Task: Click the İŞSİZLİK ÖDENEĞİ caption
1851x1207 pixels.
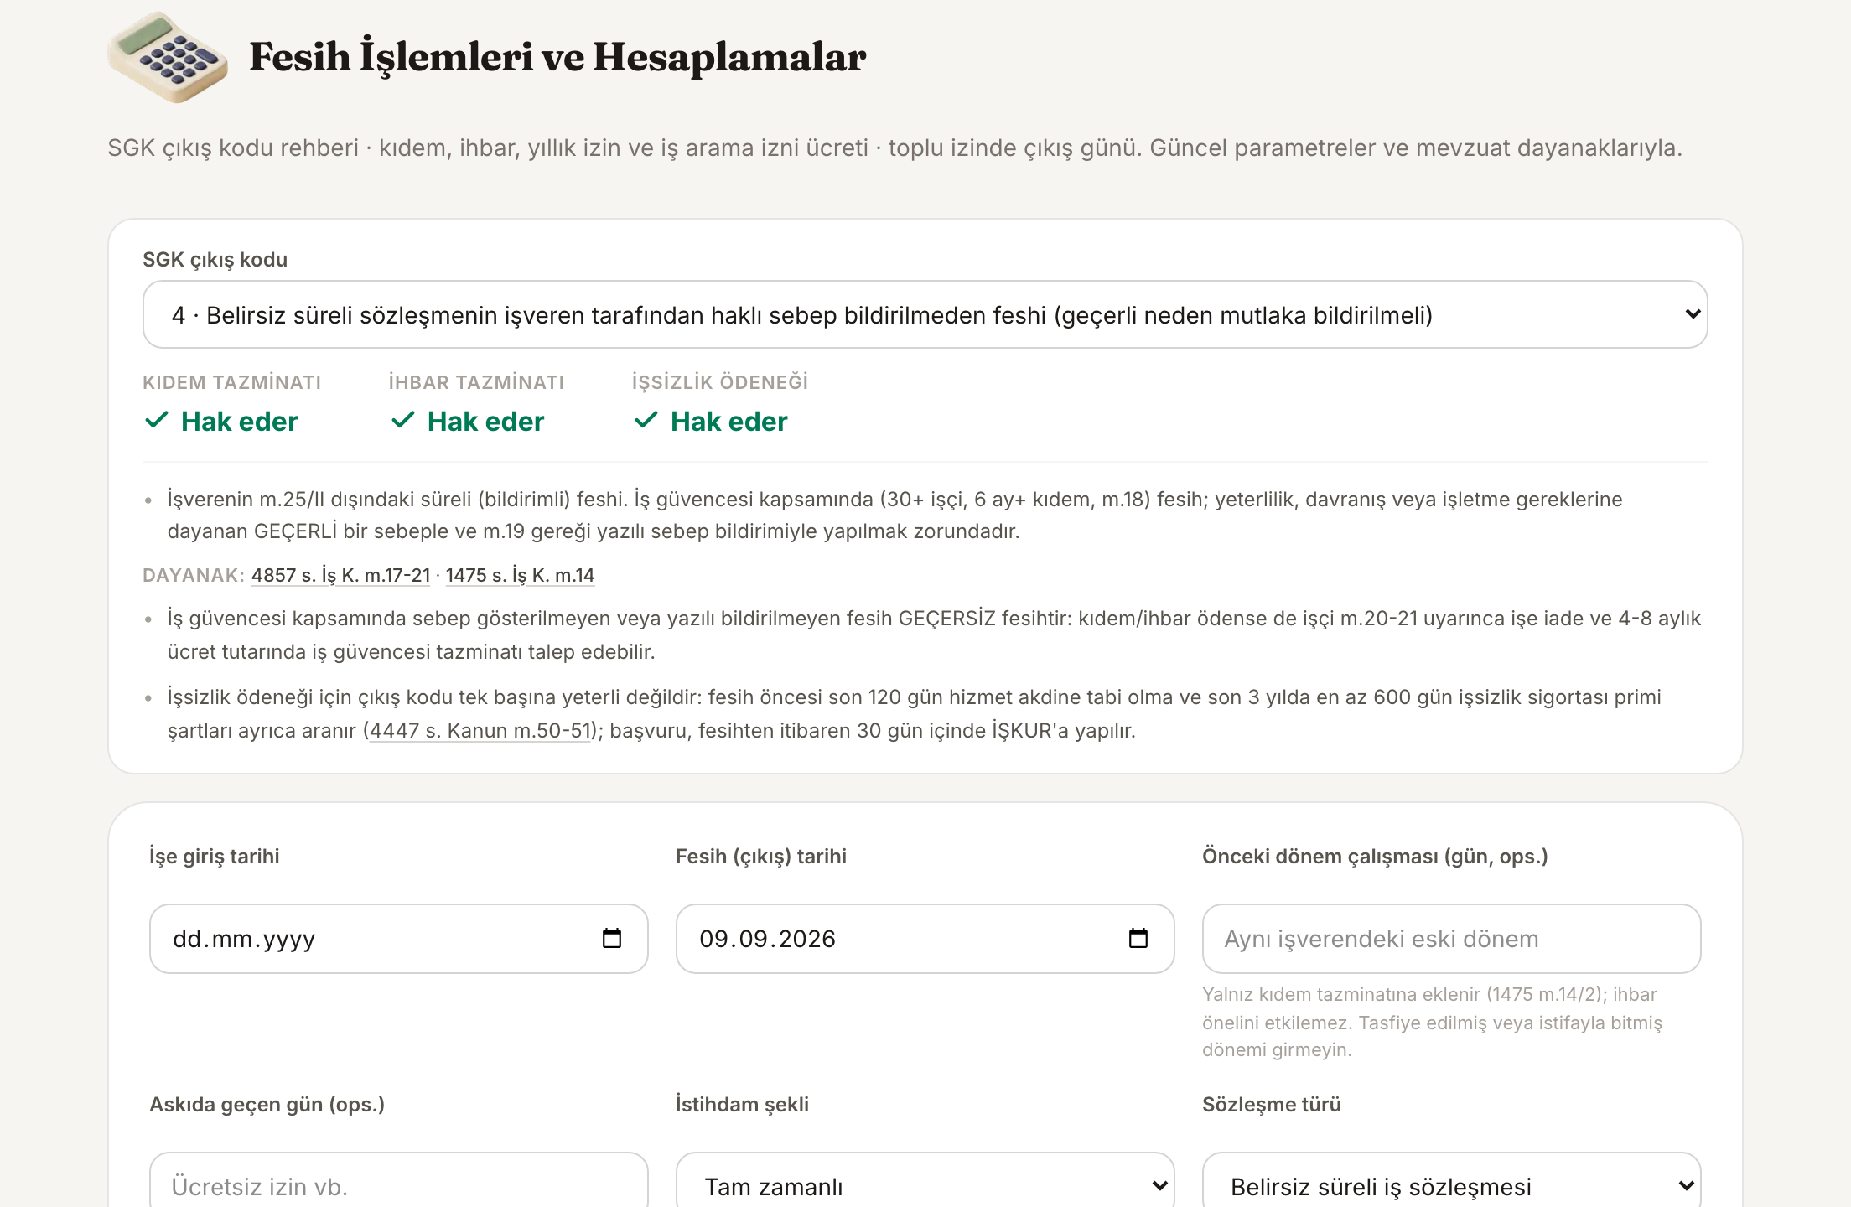Action: pyautogui.click(x=720, y=382)
